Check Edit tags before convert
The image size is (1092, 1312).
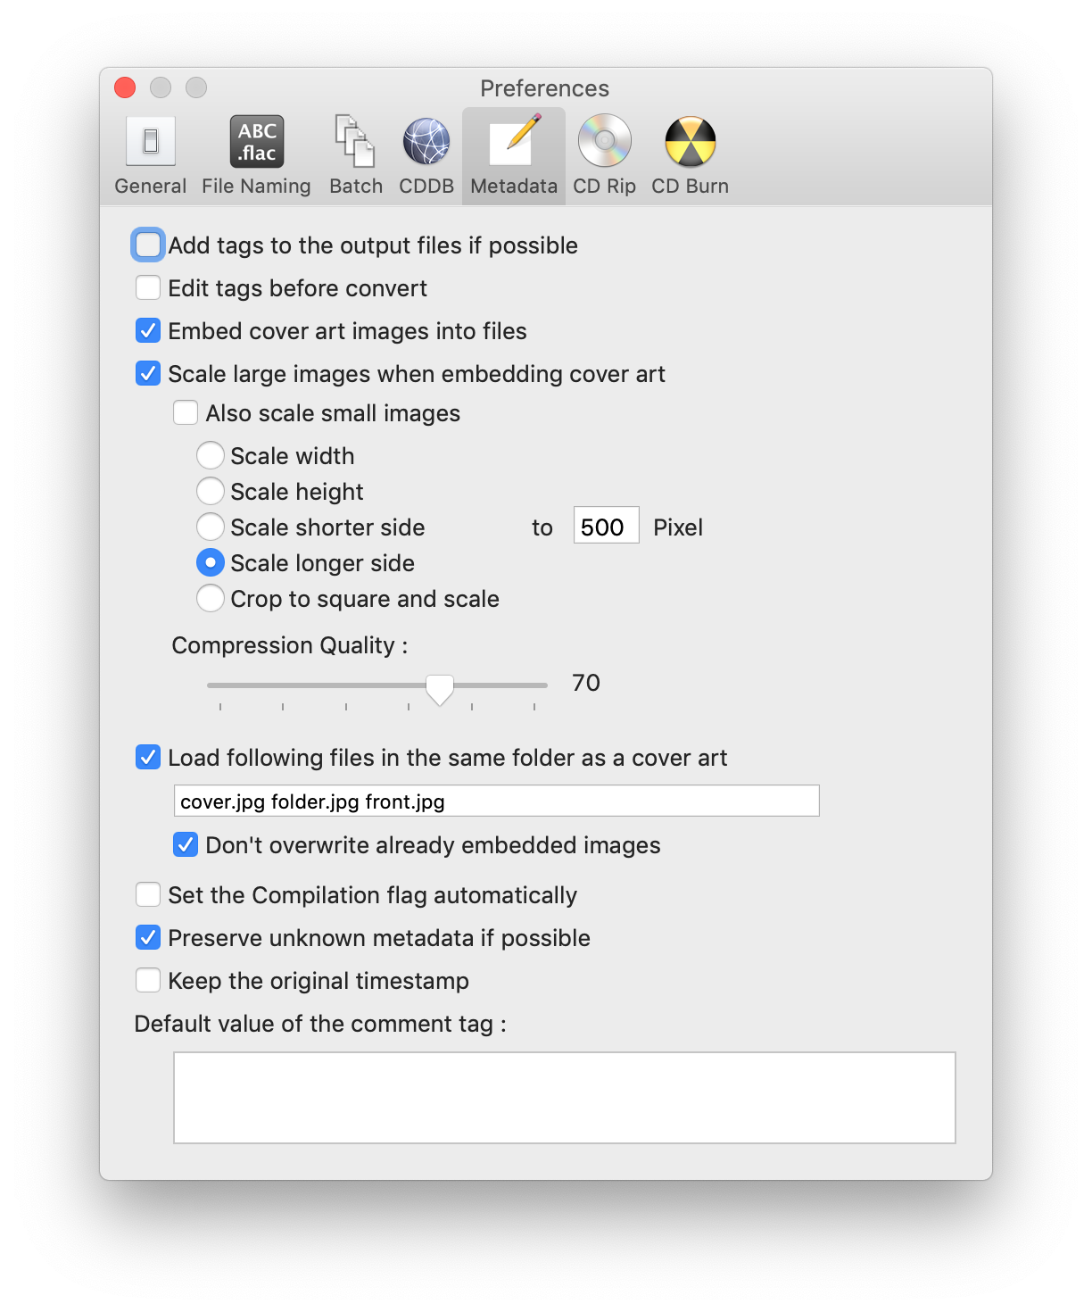tap(148, 287)
